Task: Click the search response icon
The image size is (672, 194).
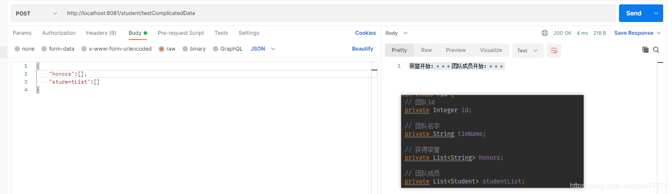Action: click(656, 50)
